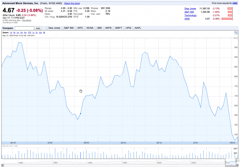Open the Technology sector link
Image resolution: width=240 pixels, height=167 pixels.
[x=190, y=15]
